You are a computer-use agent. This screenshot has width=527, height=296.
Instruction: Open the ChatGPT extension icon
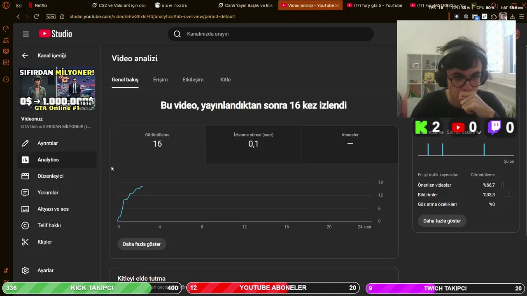tap(466, 16)
